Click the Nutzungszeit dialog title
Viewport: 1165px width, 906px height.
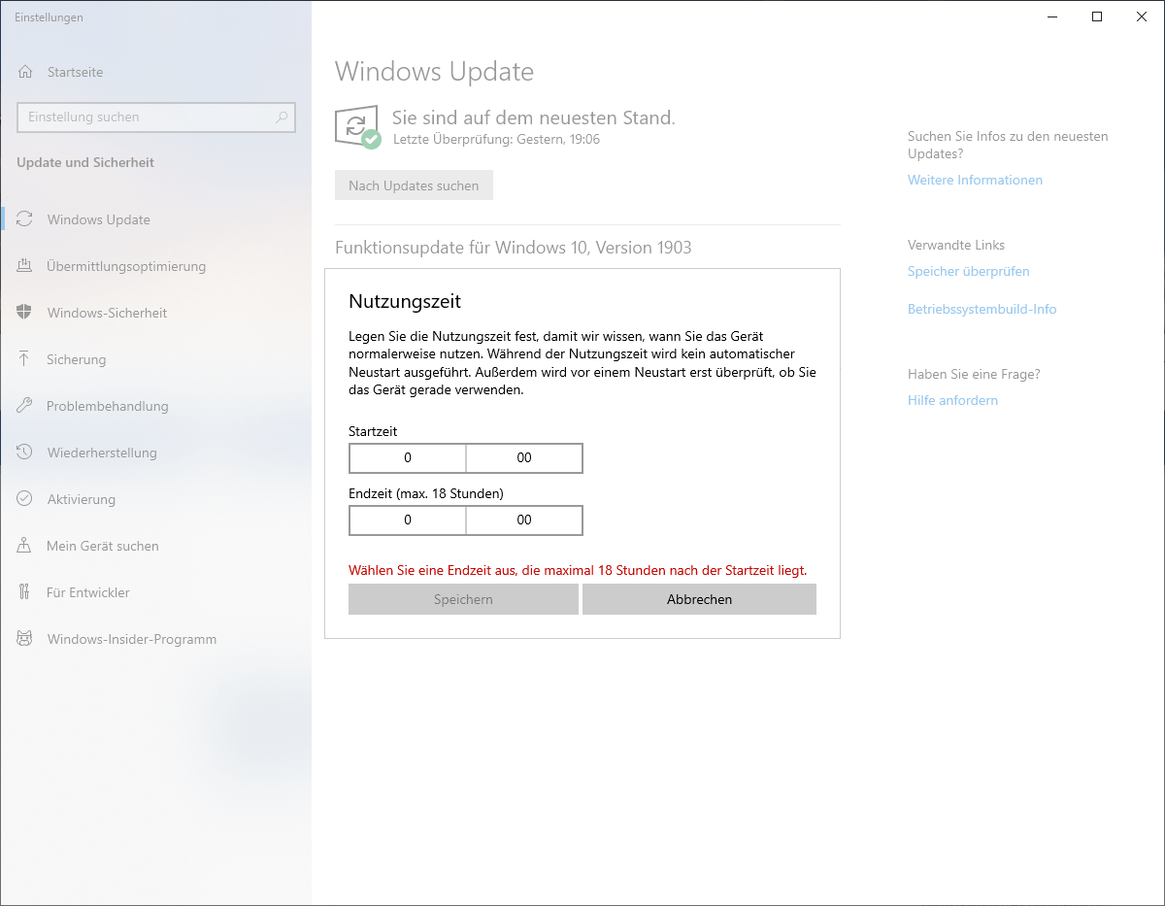(x=404, y=301)
